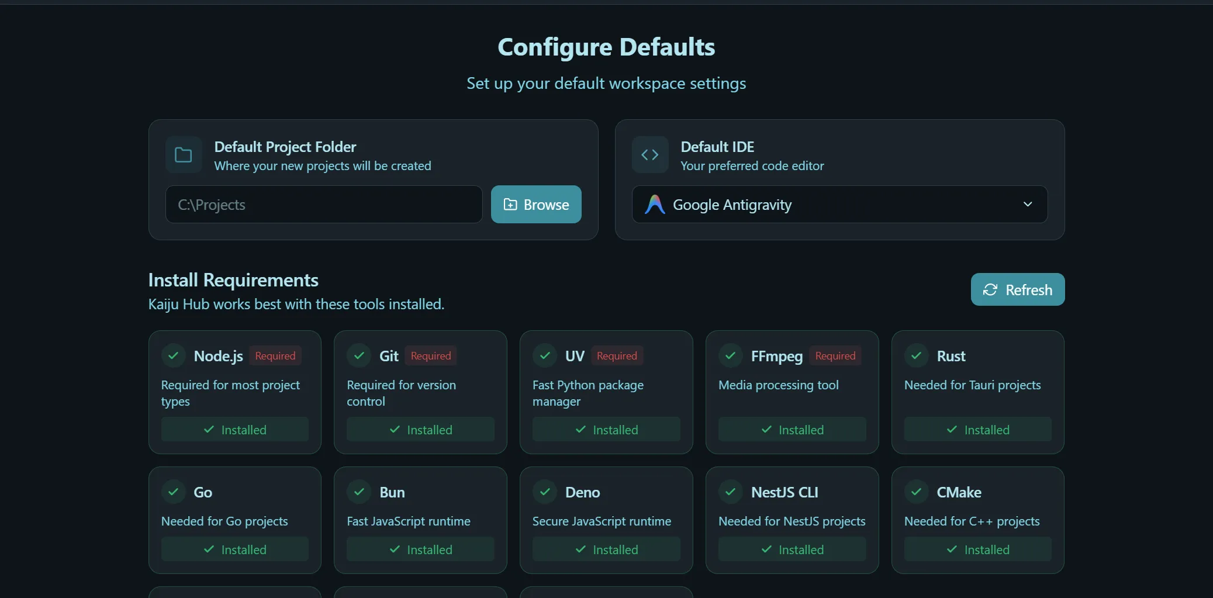Click 'Needed for C++ projects' description
Screen dimensions: 1213x598
[x=972, y=521]
